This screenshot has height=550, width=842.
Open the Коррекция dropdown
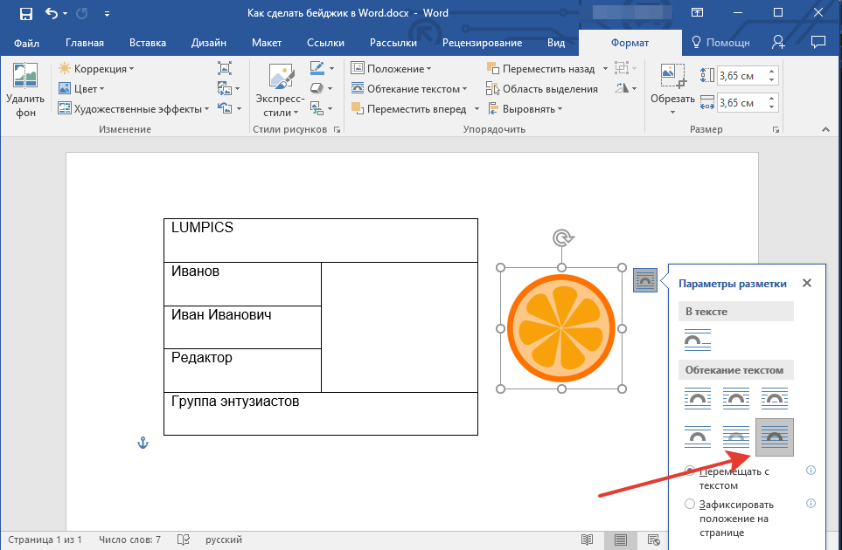tap(97, 69)
